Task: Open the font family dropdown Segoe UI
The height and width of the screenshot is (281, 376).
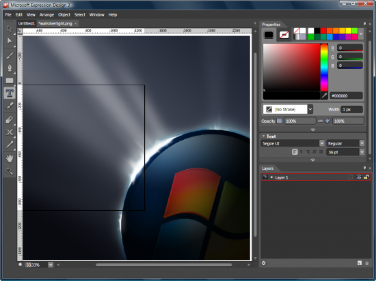Action: tap(322, 143)
